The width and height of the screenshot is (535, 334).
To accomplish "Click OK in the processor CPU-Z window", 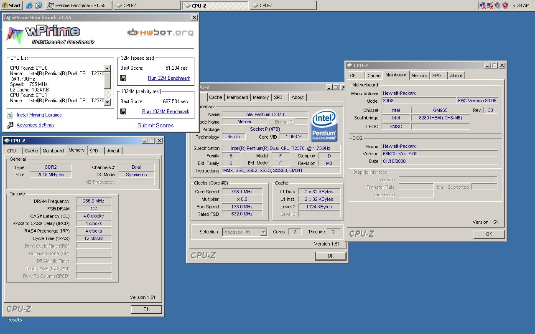I will 331,256.
